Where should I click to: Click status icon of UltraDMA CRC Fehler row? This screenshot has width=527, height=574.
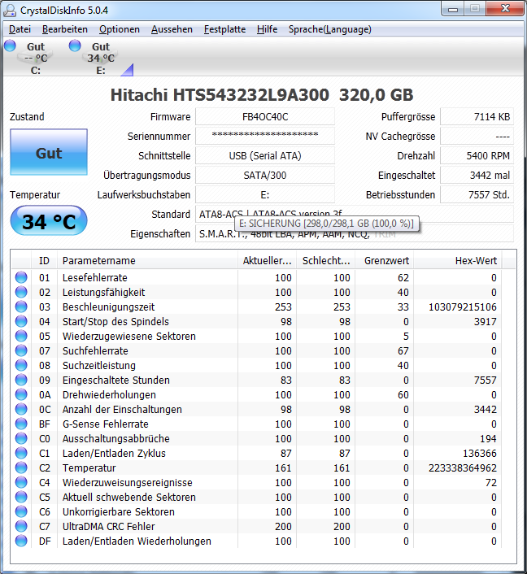click(x=21, y=526)
